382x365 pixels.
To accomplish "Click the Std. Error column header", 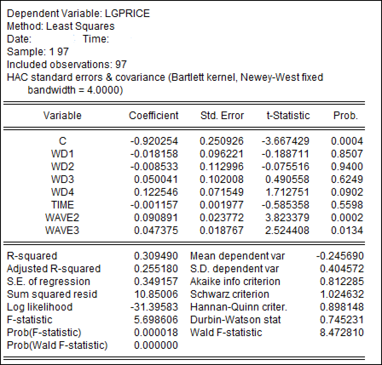I will (x=222, y=116).
